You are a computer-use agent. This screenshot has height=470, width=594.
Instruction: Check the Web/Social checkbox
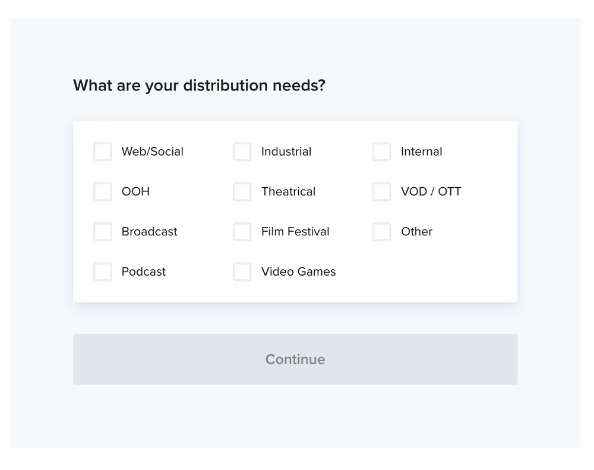[x=103, y=152]
